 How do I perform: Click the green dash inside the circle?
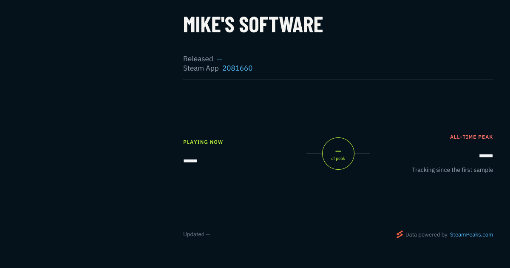tap(338, 151)
